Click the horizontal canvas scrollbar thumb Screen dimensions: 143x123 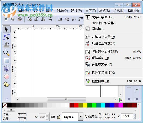point(66,99)
